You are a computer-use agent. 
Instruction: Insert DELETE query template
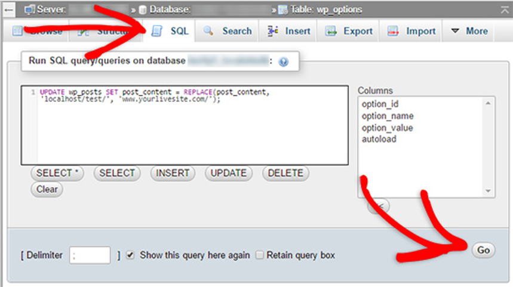pos(285,173)
